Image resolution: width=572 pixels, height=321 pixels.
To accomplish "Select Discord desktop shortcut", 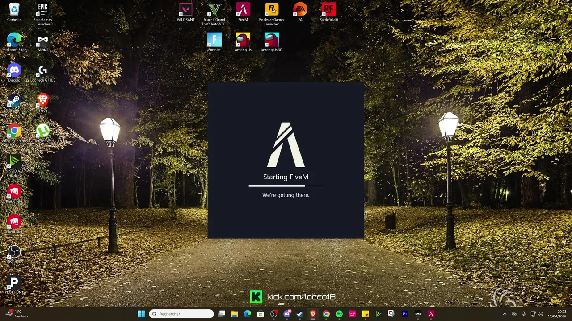I will pyautogui.click(x=14, y=73).
